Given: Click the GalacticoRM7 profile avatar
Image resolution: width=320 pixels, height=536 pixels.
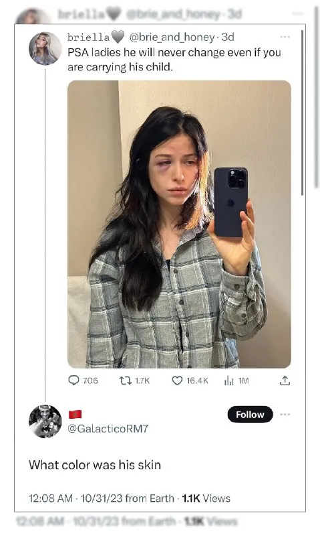Looking at the screenshot, I should 45,421.
